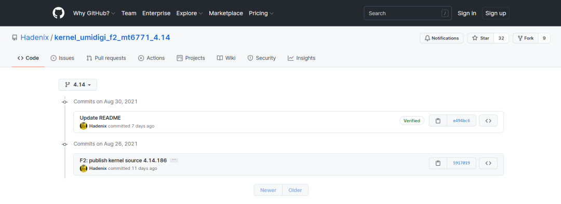Expand the F2 commit message ellipsis

(174, 160)
